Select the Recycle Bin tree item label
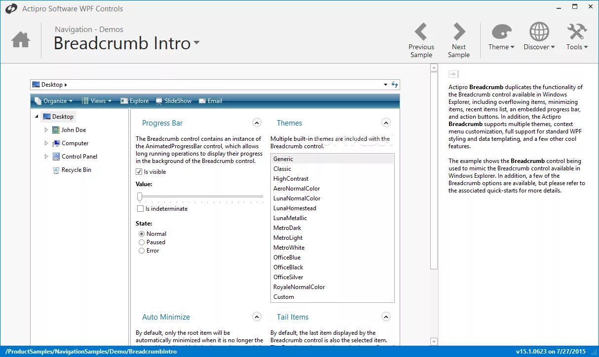599x357 pixels. (x=76, y=170)
